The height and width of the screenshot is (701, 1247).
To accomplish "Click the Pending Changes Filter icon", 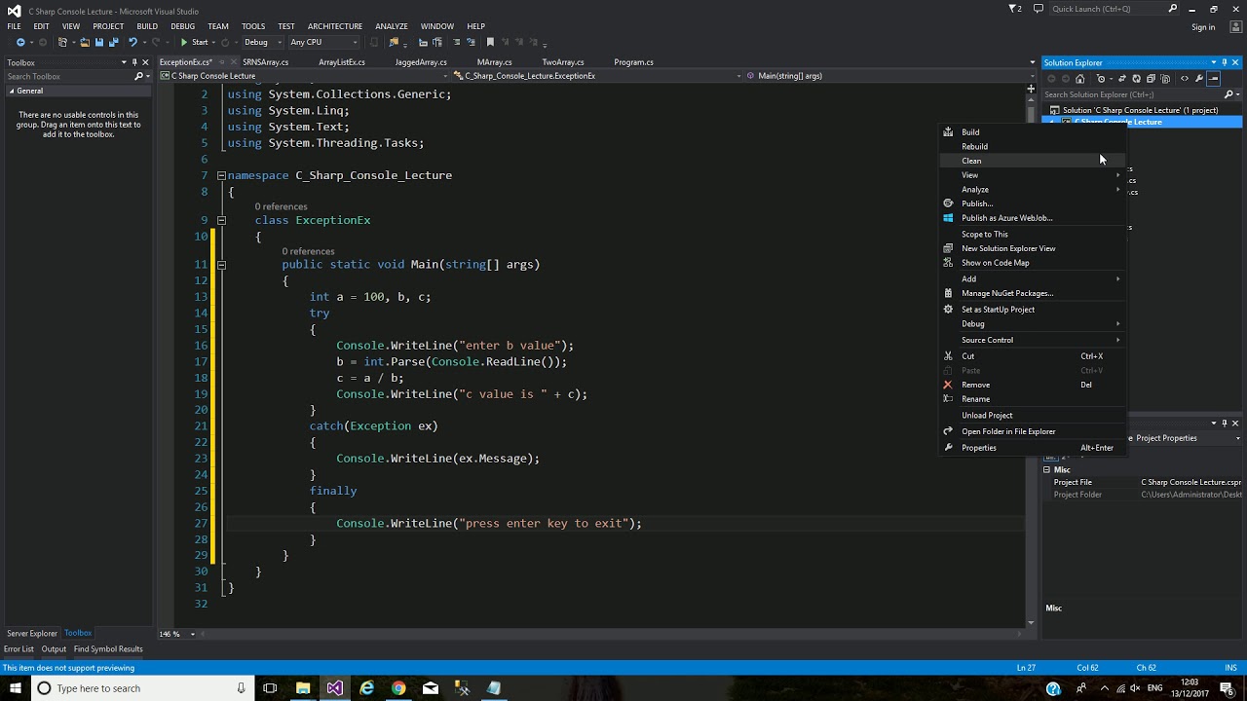I will 1102,79.
